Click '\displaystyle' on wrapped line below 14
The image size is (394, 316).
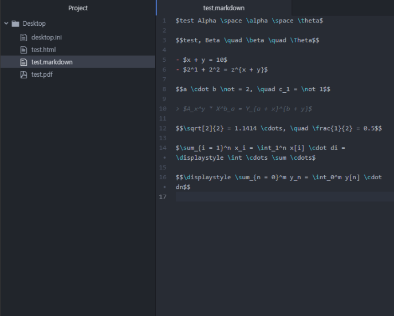199,158
